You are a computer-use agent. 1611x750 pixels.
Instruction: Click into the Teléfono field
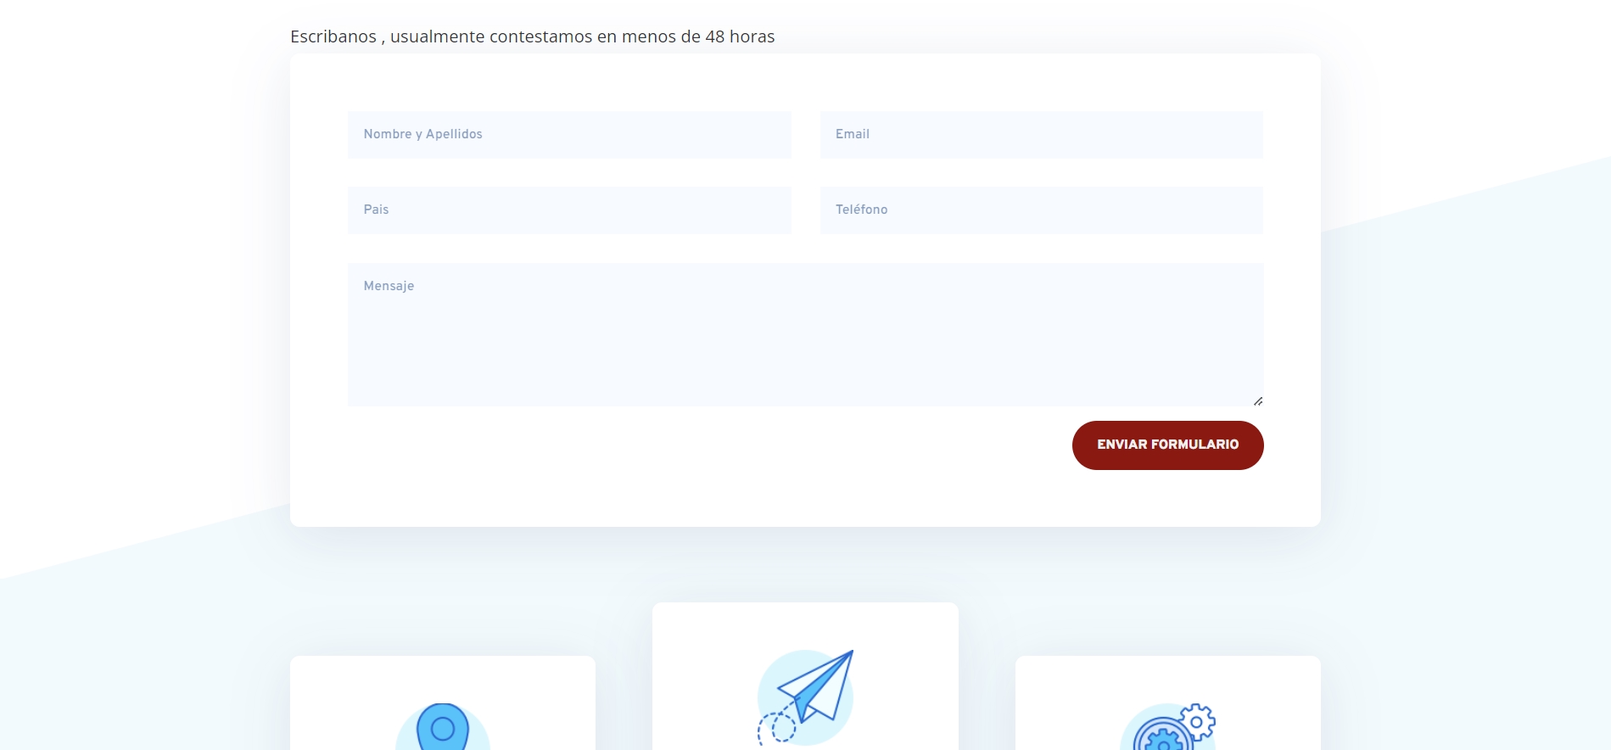click(1041, 210)
